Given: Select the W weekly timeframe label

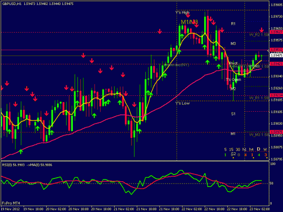Looking at the screenshot, I should [x=265, y=150].
